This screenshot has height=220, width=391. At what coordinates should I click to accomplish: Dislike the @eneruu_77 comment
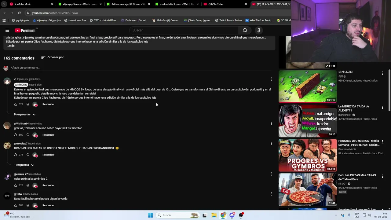click(x=28, y=185)
